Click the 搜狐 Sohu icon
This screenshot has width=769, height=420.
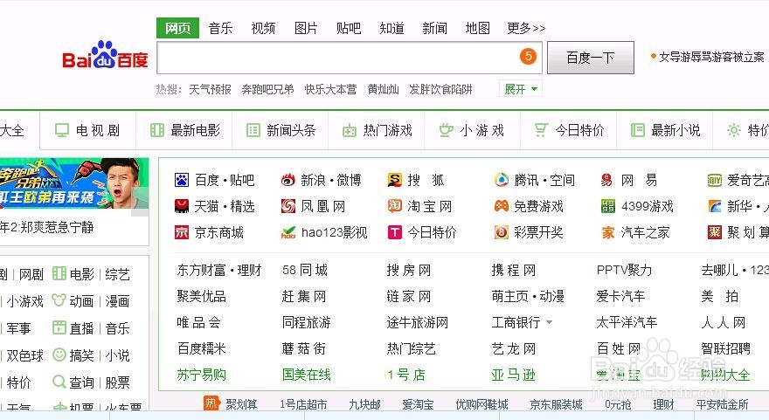click(x=394, y=181)
